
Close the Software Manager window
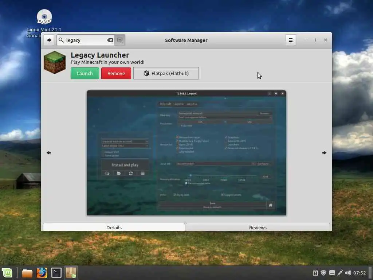pos(325,40)
